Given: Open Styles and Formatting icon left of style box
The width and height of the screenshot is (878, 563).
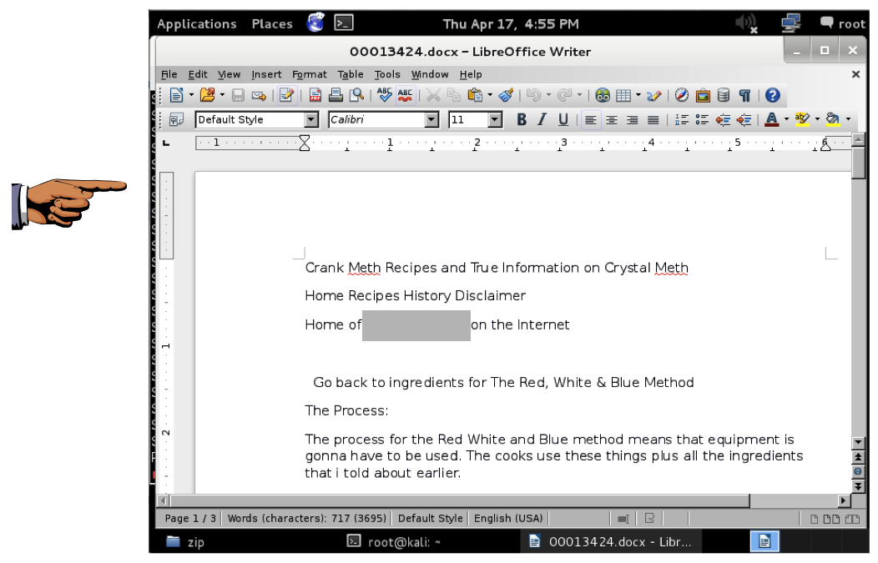Looking at the screenshot, I should 176,120.
